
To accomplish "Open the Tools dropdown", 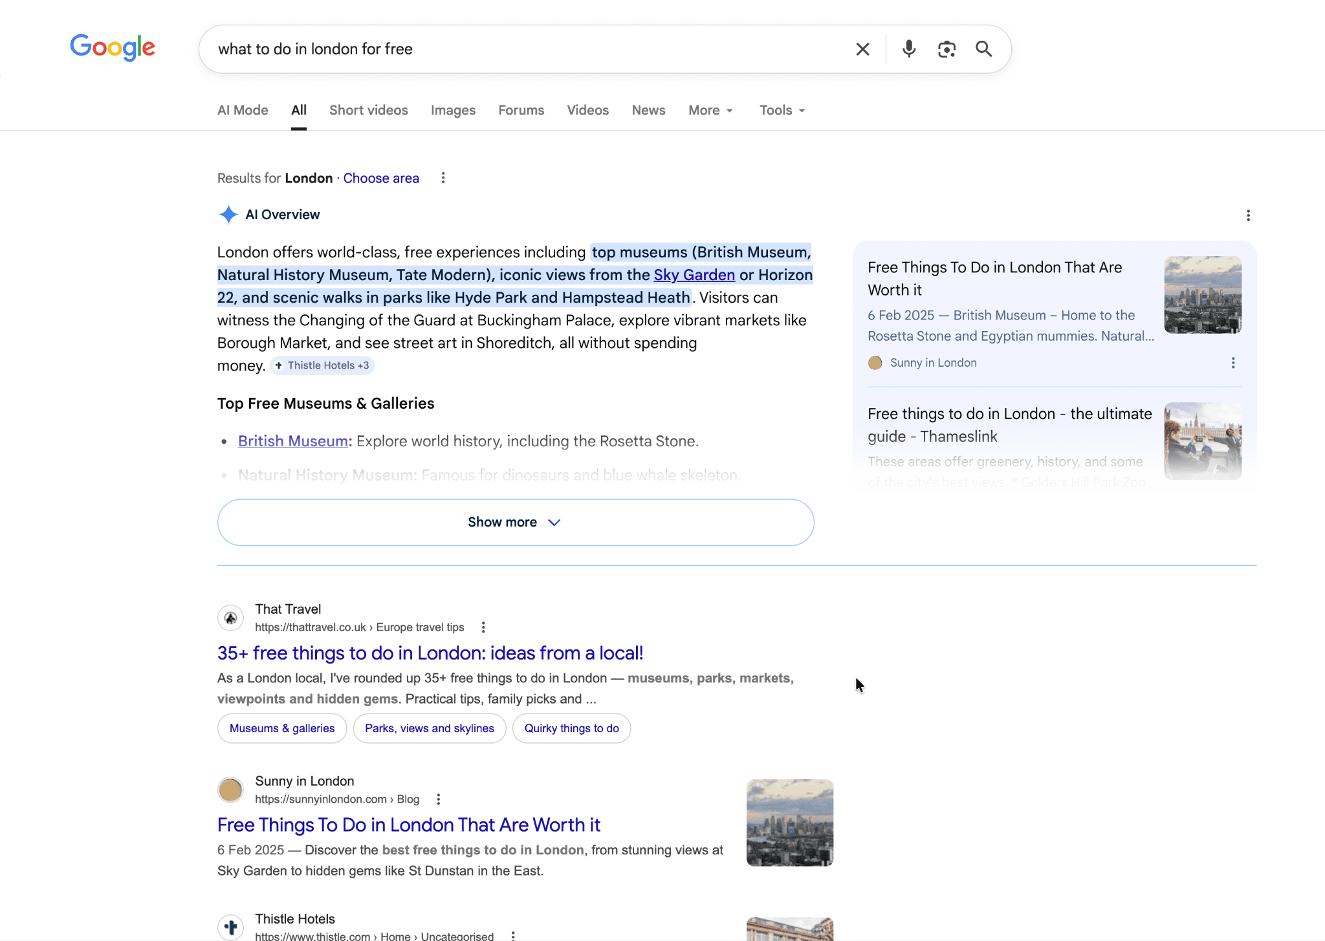I will pos(780,110).
